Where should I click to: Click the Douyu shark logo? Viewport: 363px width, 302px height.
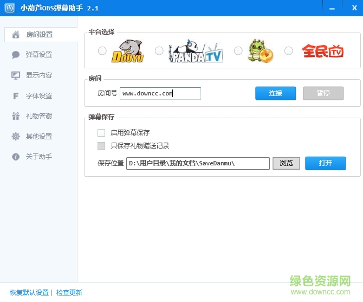pos(127,51)
